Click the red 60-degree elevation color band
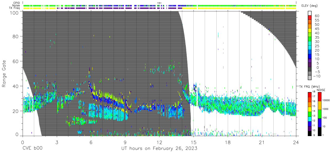333x154 pixels. [310, 18]
